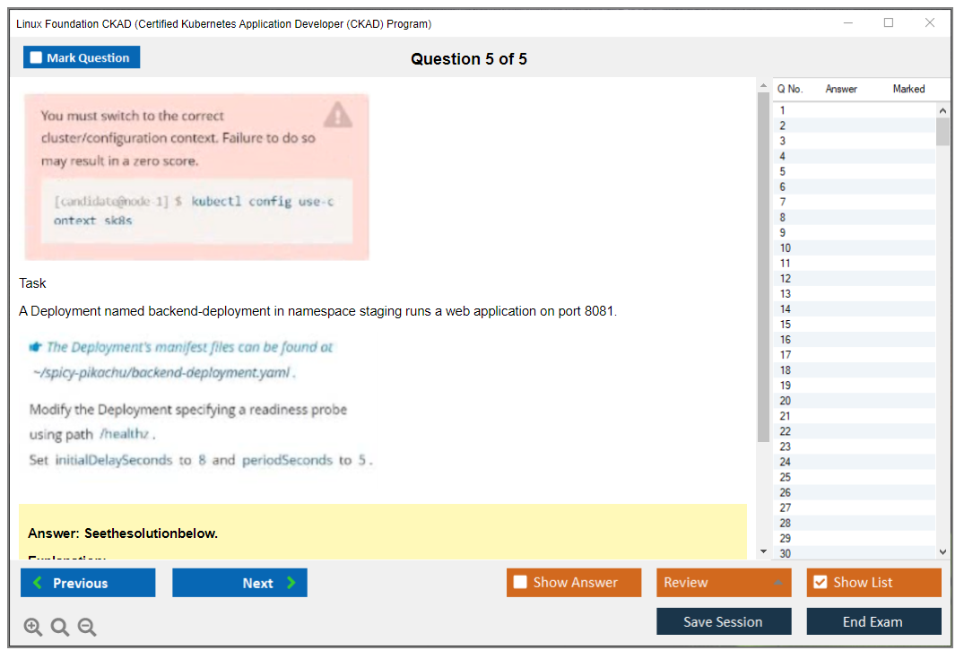Expand the Review dropdown
Viewport: 964px width, 659px height.
pyautogui.click(x=777, y=583)
